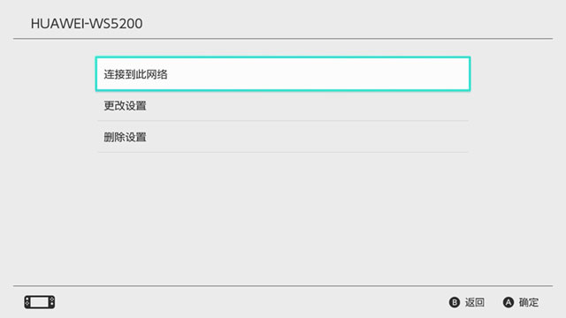The height and width of the screenshot is (318, 566).
Task: Tap the A button circle icon
Action: pos(509,302)
